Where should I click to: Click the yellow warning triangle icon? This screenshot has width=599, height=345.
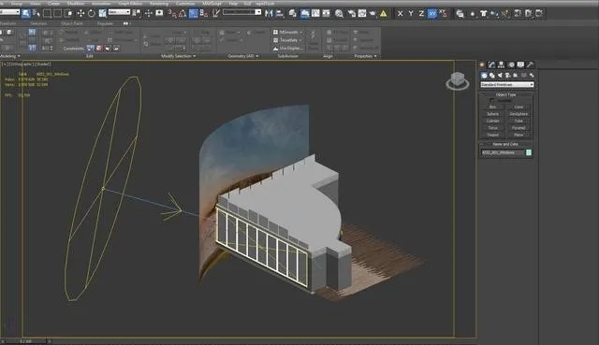[x=383, y=13]
